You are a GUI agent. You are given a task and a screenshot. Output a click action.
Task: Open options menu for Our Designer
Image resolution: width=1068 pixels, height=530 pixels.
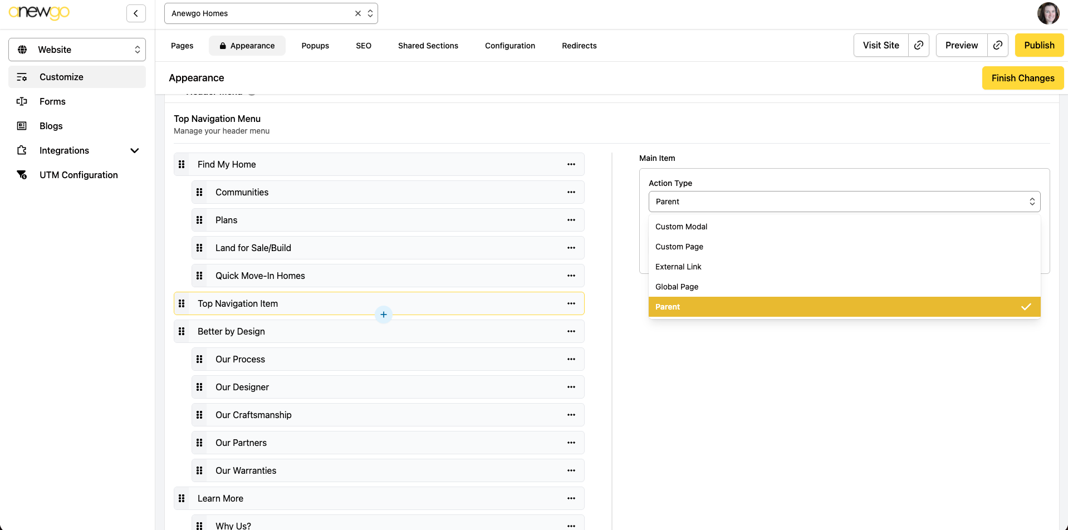tap(571, 387)
